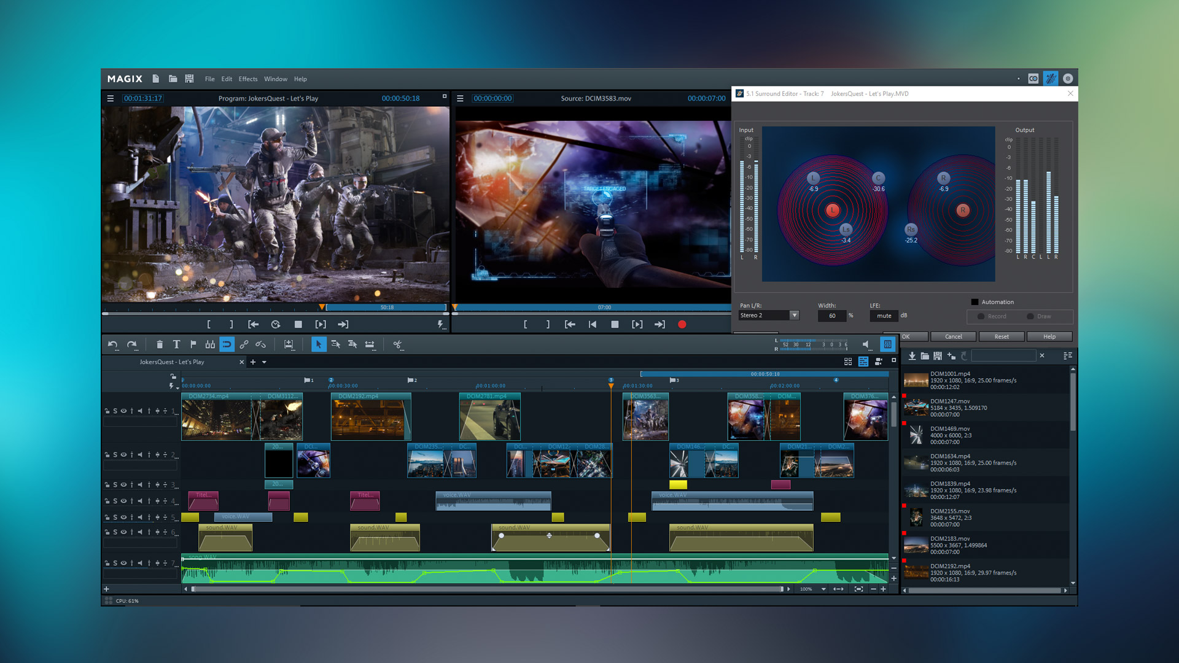Select the DCIM1247.mov thumbnail in the Media Pool

[x=916, y=407]
